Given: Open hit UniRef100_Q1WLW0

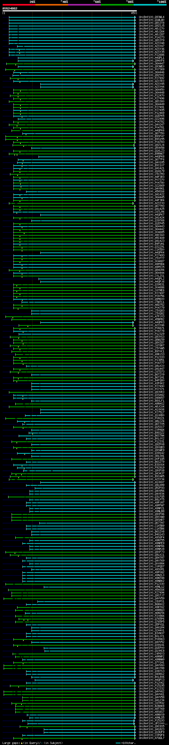Looking at the screenshot, I should point(151,20).
